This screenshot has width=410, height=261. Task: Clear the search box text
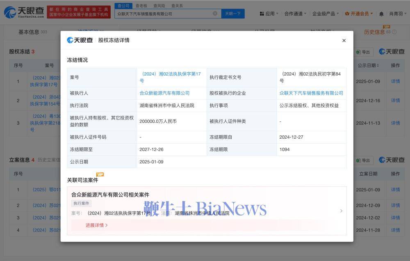[x=215, y=14]
